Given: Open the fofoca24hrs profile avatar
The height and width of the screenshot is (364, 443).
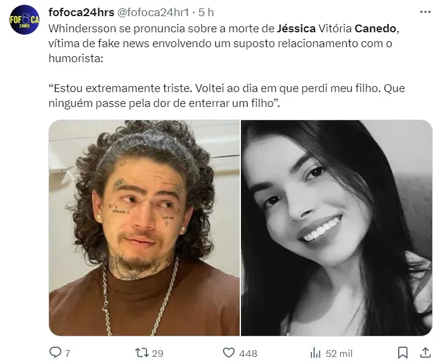Looking at the screenshot, I should pos(25,20).
